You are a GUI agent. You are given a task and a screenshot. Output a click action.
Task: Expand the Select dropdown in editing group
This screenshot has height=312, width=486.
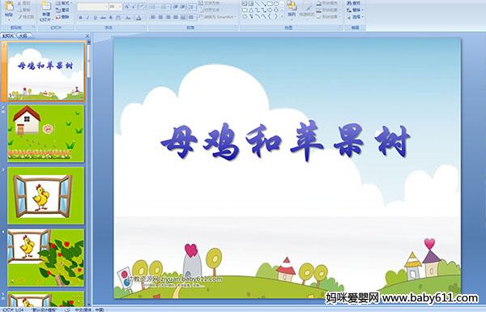point(356,17)
